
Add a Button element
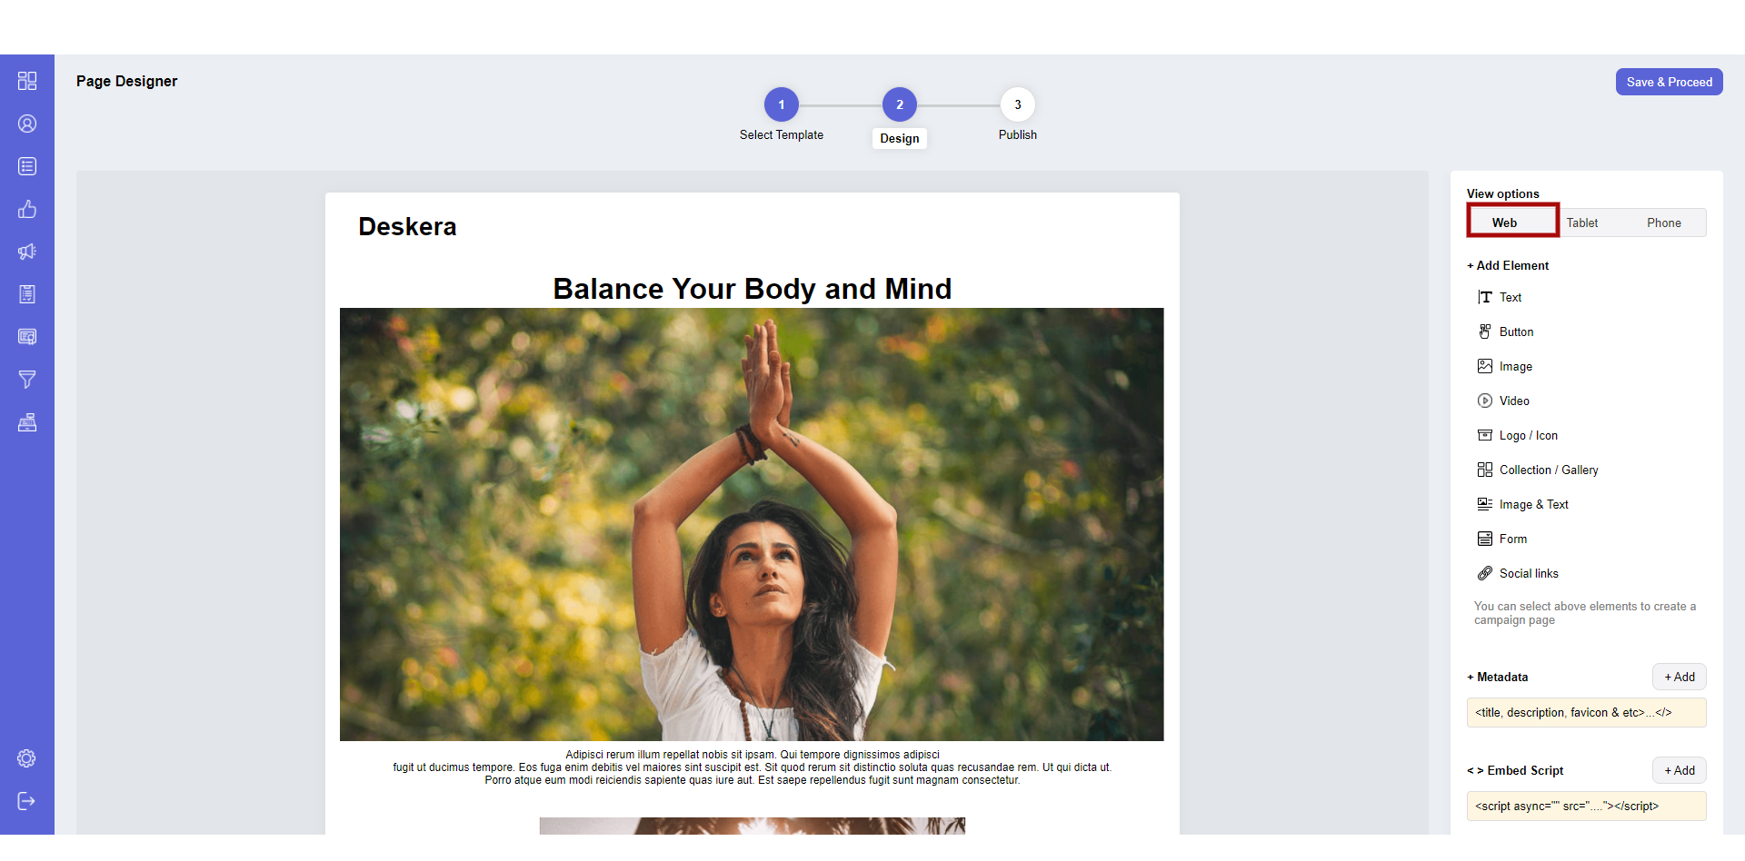coord(1506,332)
